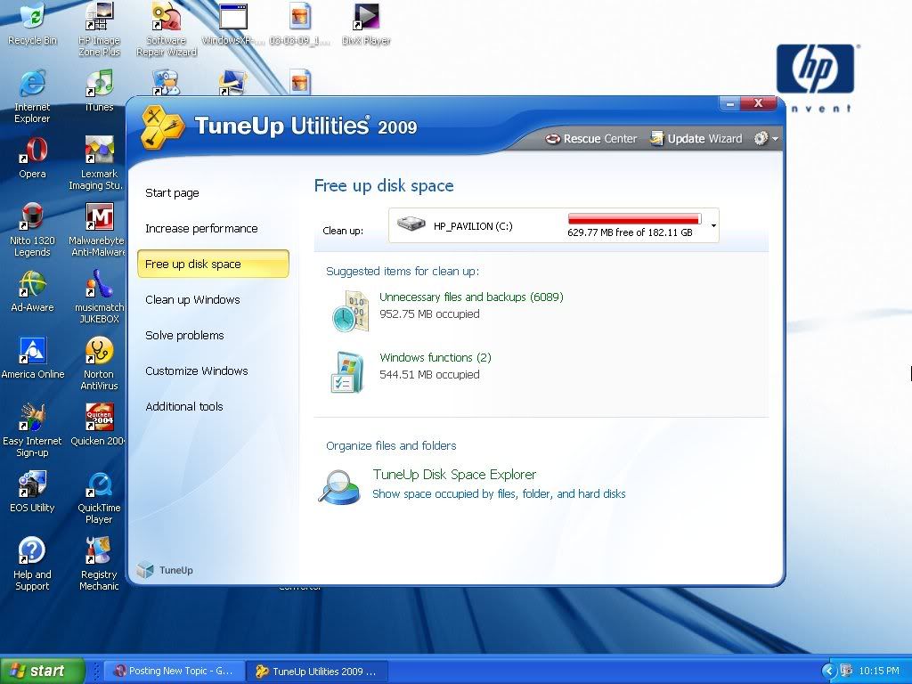This screenshot has height=684, width=912.
Task: Select the WindowsXP desktop file icon
Action: (x=232, y=23)
